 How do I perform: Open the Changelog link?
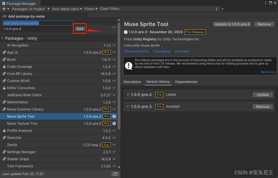(162, 51)
